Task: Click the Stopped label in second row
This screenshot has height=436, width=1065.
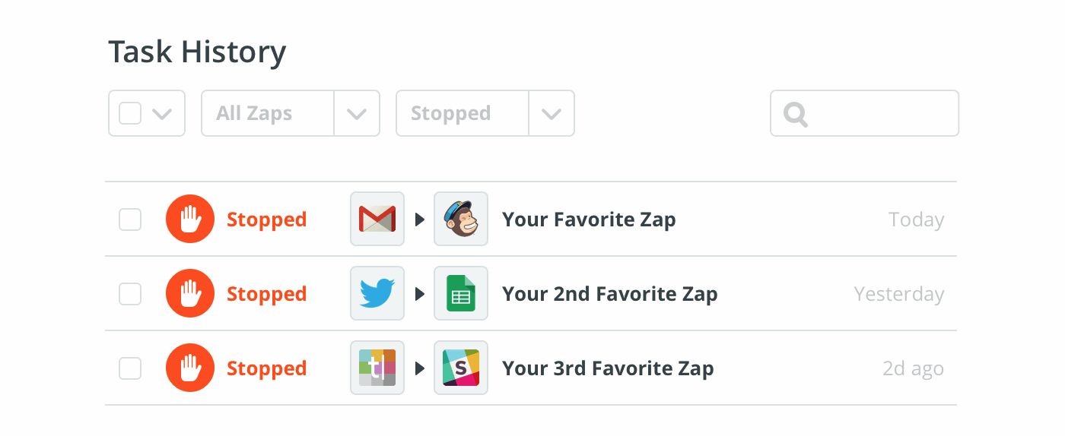Action: click(x=266, y=294)
